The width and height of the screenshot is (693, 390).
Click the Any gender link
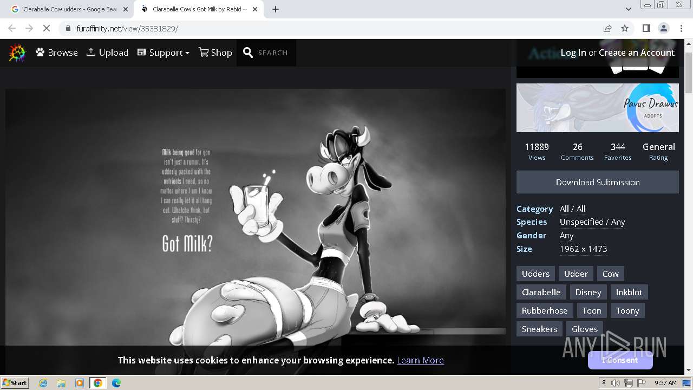pyautogui.click(x=567, y=236)
